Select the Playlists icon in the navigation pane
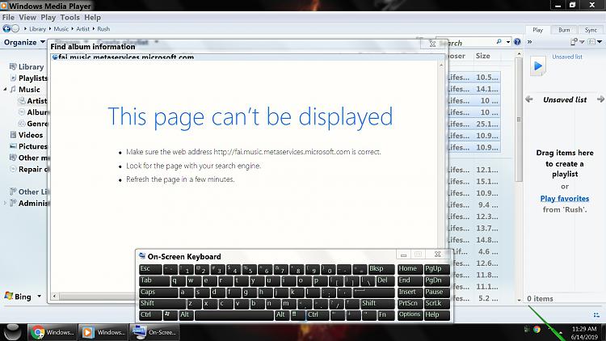606x341 pixels. click(14, 78)
